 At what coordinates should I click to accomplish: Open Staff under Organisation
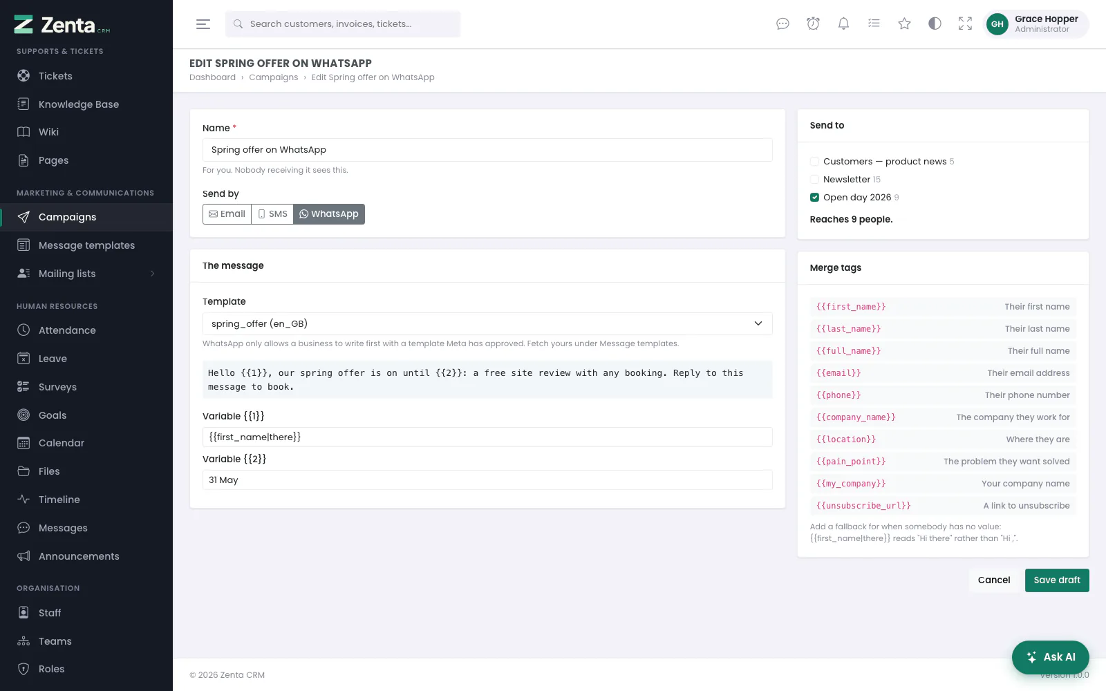86,613
